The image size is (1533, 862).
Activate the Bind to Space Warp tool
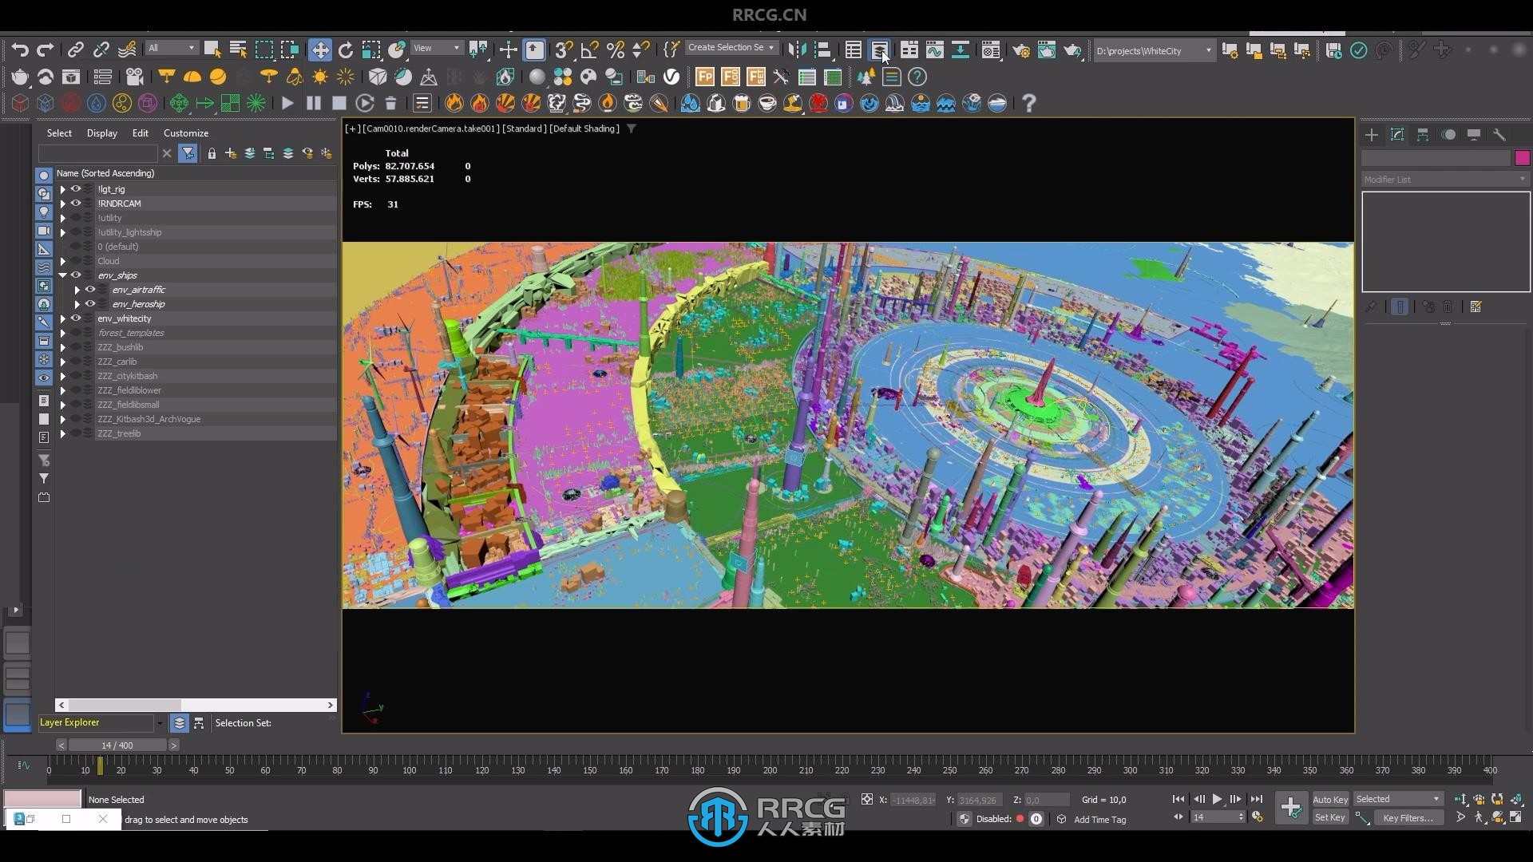tap(127, 49)
